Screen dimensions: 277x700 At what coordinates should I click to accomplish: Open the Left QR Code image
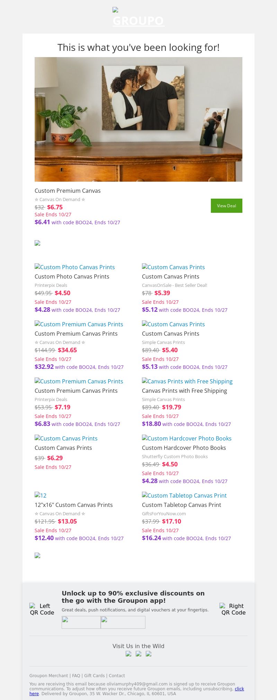pyautogui.click(x=42, y=609)
